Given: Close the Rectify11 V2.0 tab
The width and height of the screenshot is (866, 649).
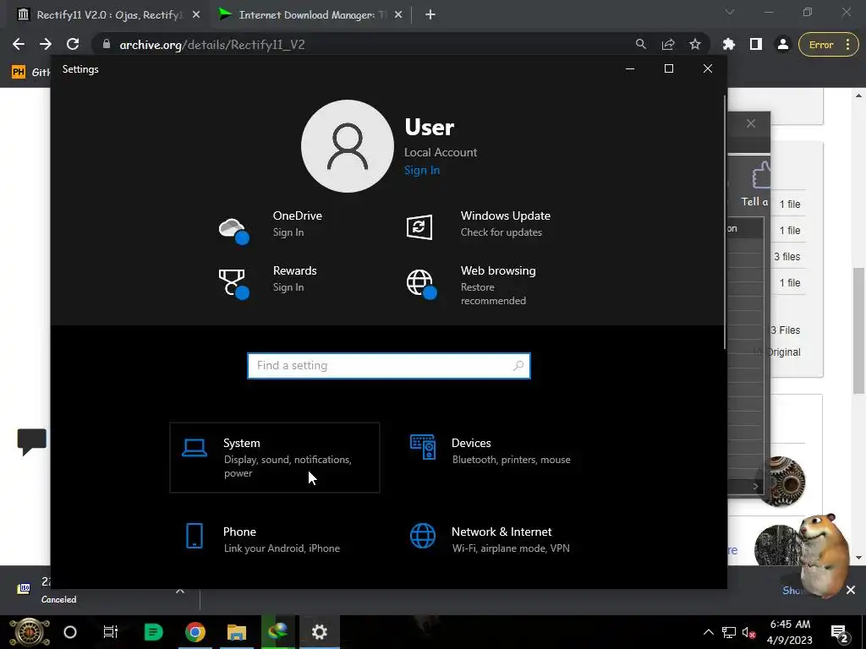Looking at the screenshot, I should click(196, 15).
